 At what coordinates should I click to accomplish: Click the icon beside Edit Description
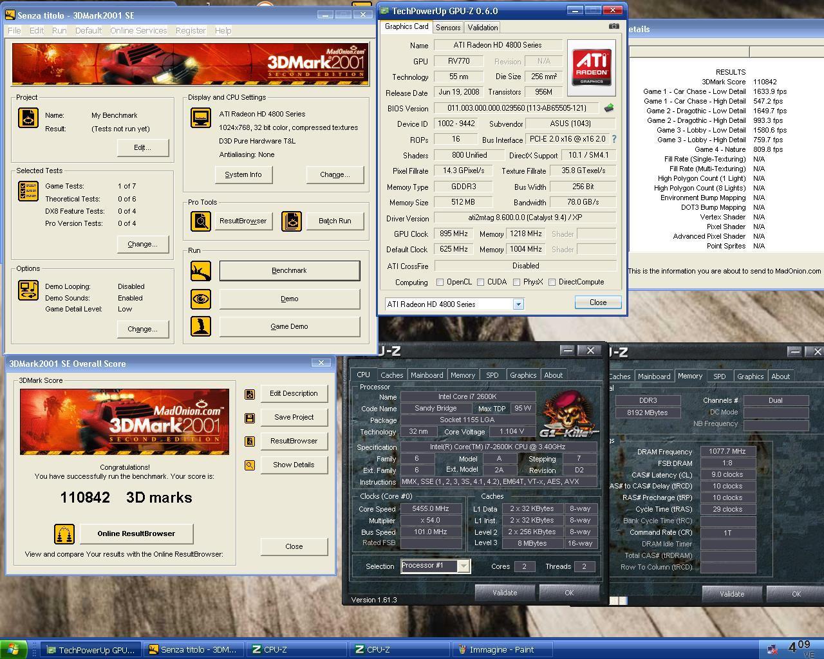(x=250, y=394)
